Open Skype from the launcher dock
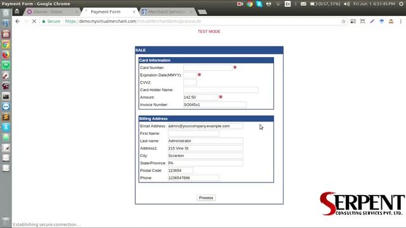Screen dimensions: 406x228 tap(6, 127)
